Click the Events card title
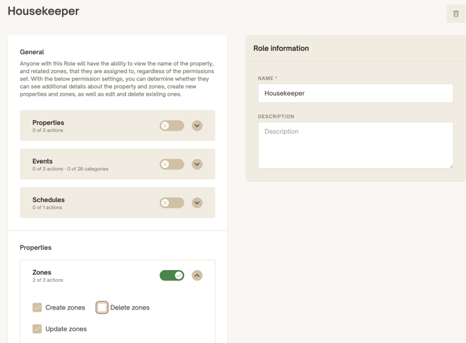The image size is (466, 343). pyautogui.click(x=42, y=161)
